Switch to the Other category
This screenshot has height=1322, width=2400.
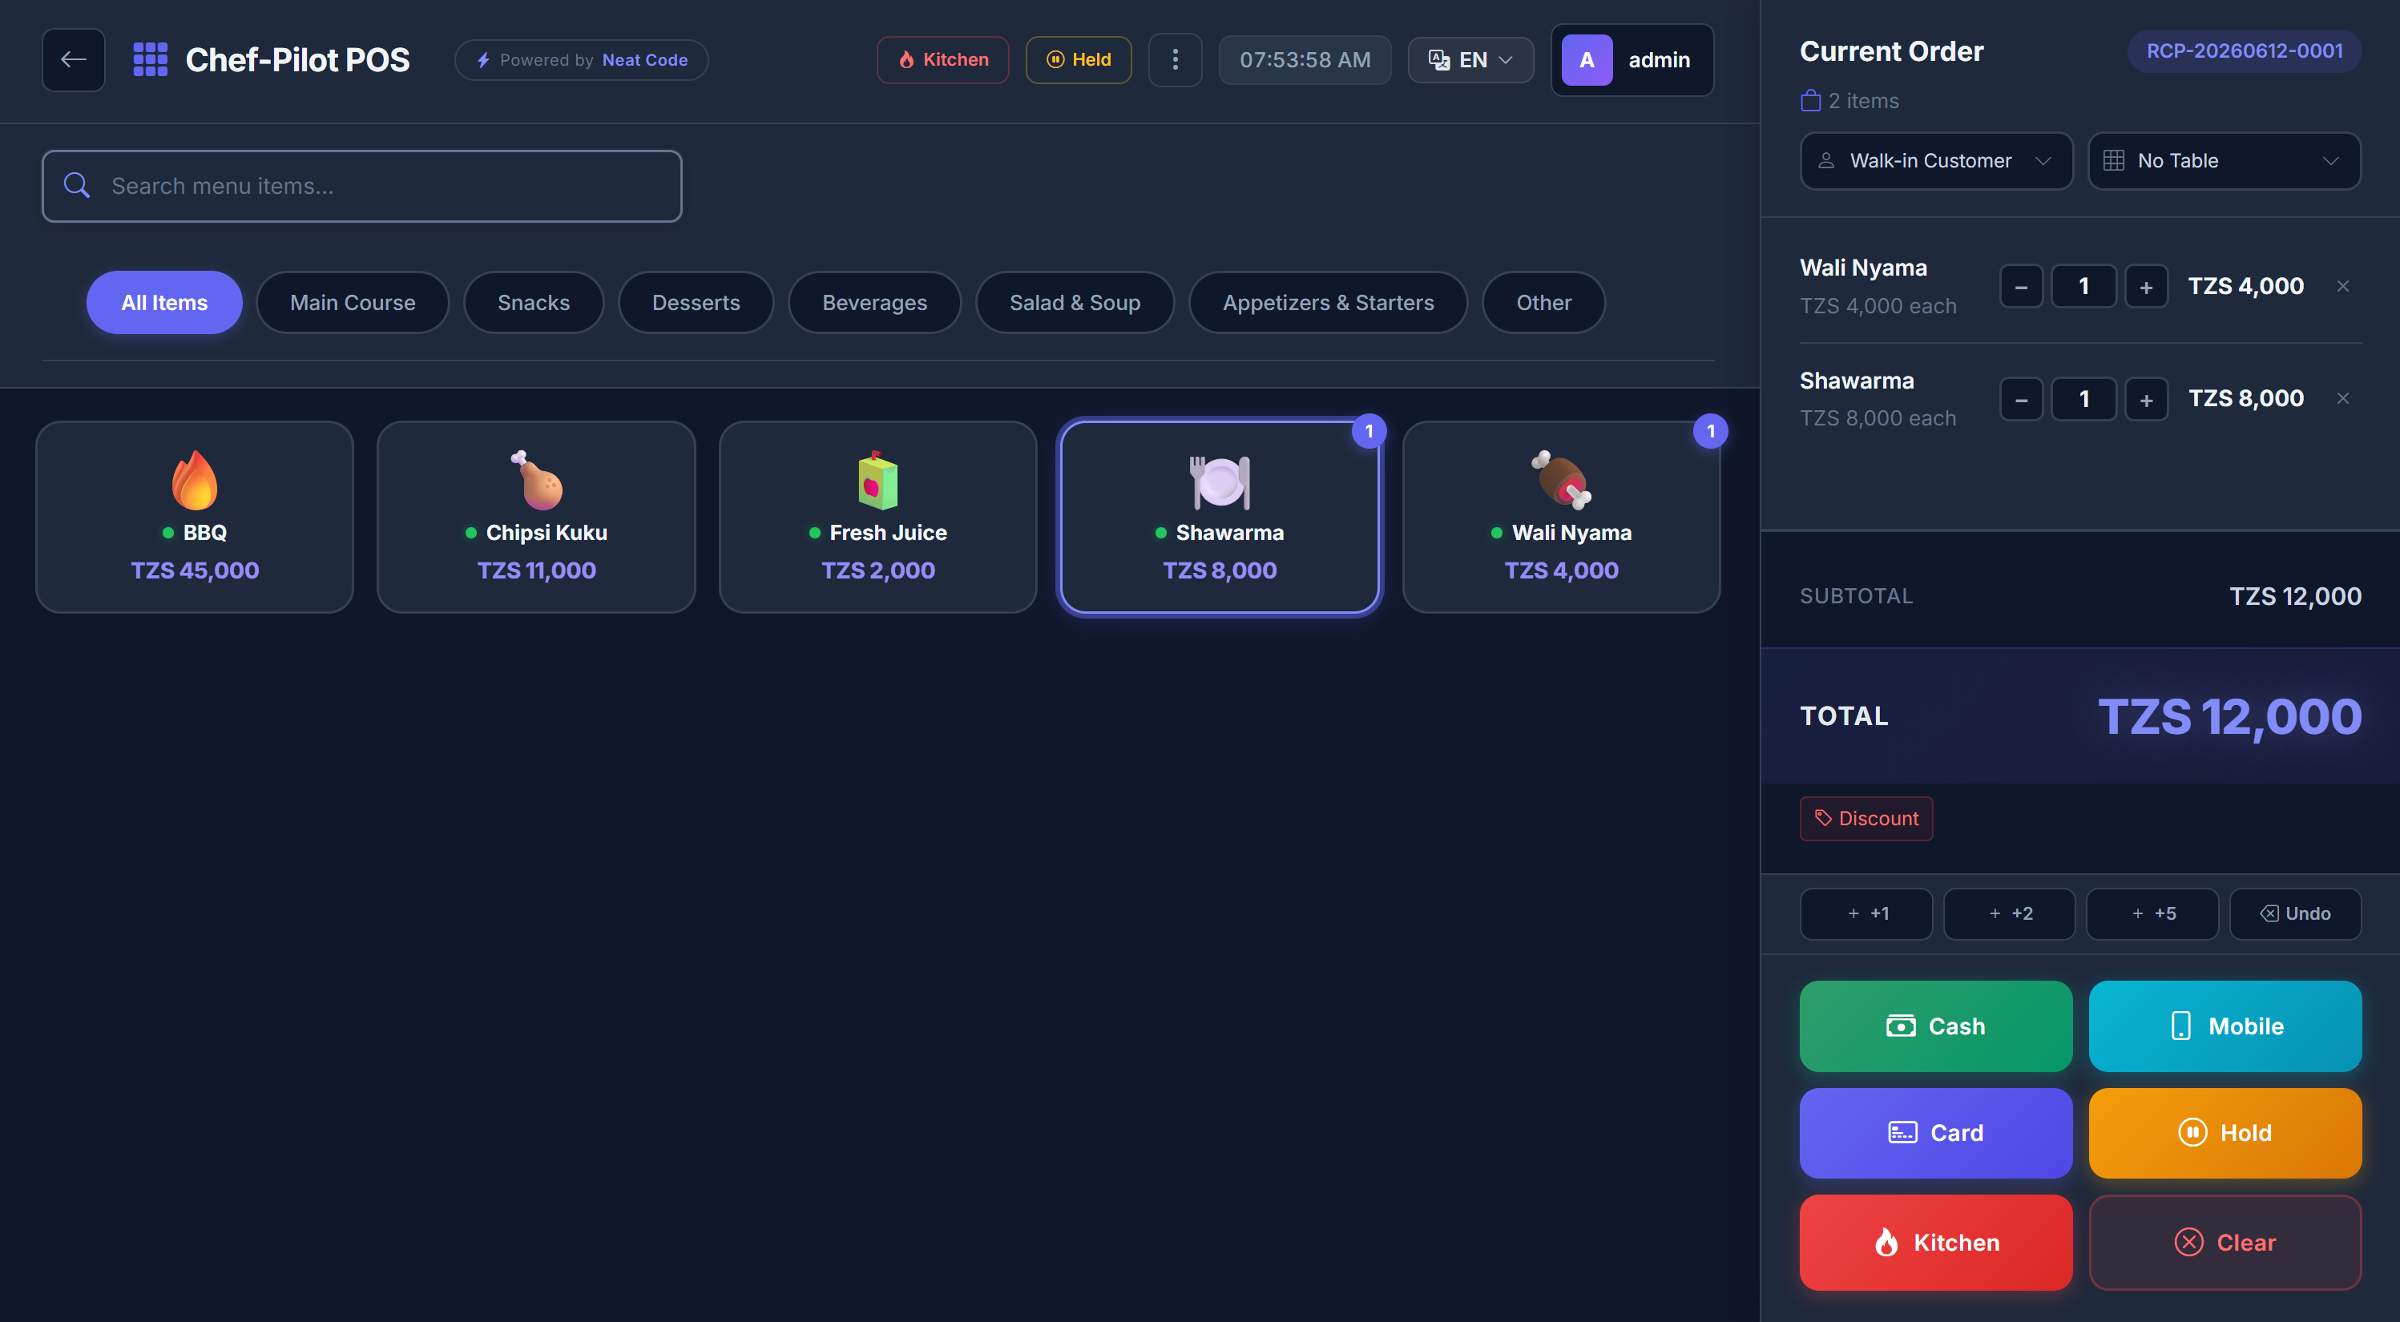coord(1543,303)
